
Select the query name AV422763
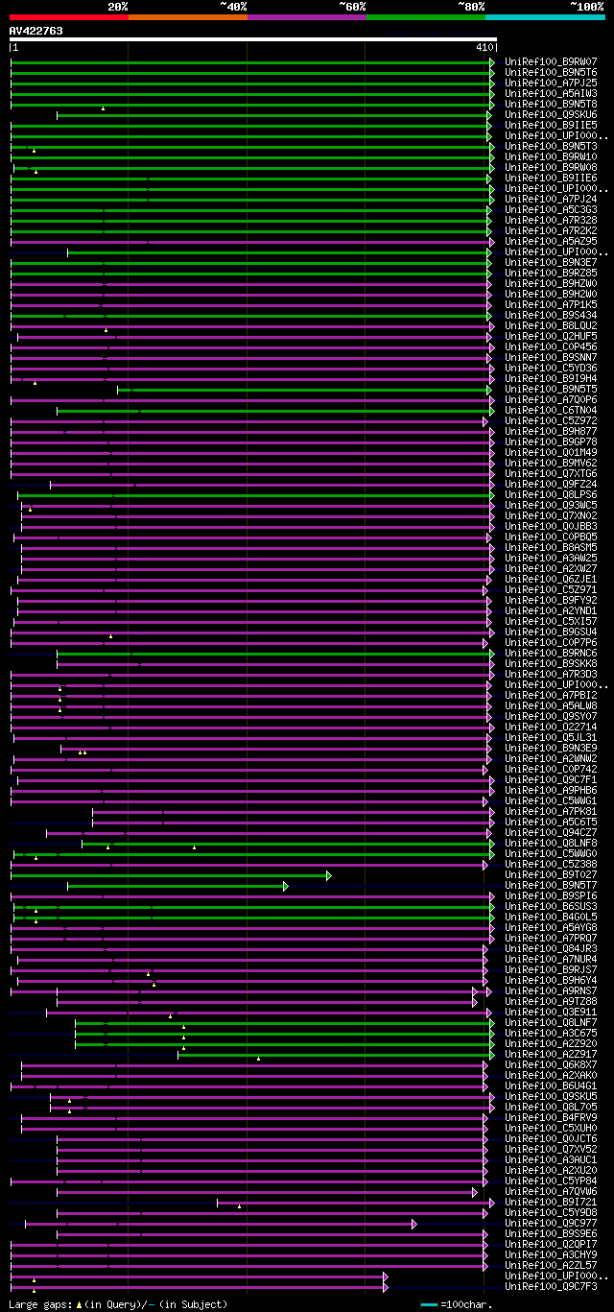36,31
